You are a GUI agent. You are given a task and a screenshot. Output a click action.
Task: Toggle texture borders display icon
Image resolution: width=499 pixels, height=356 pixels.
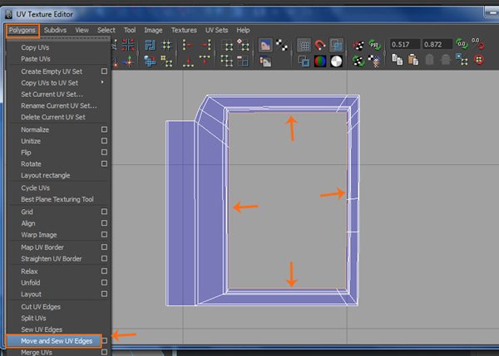click(x=304, y=61)
